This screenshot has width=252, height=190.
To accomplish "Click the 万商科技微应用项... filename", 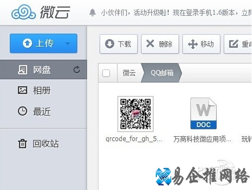I will [x=202, y=139].
